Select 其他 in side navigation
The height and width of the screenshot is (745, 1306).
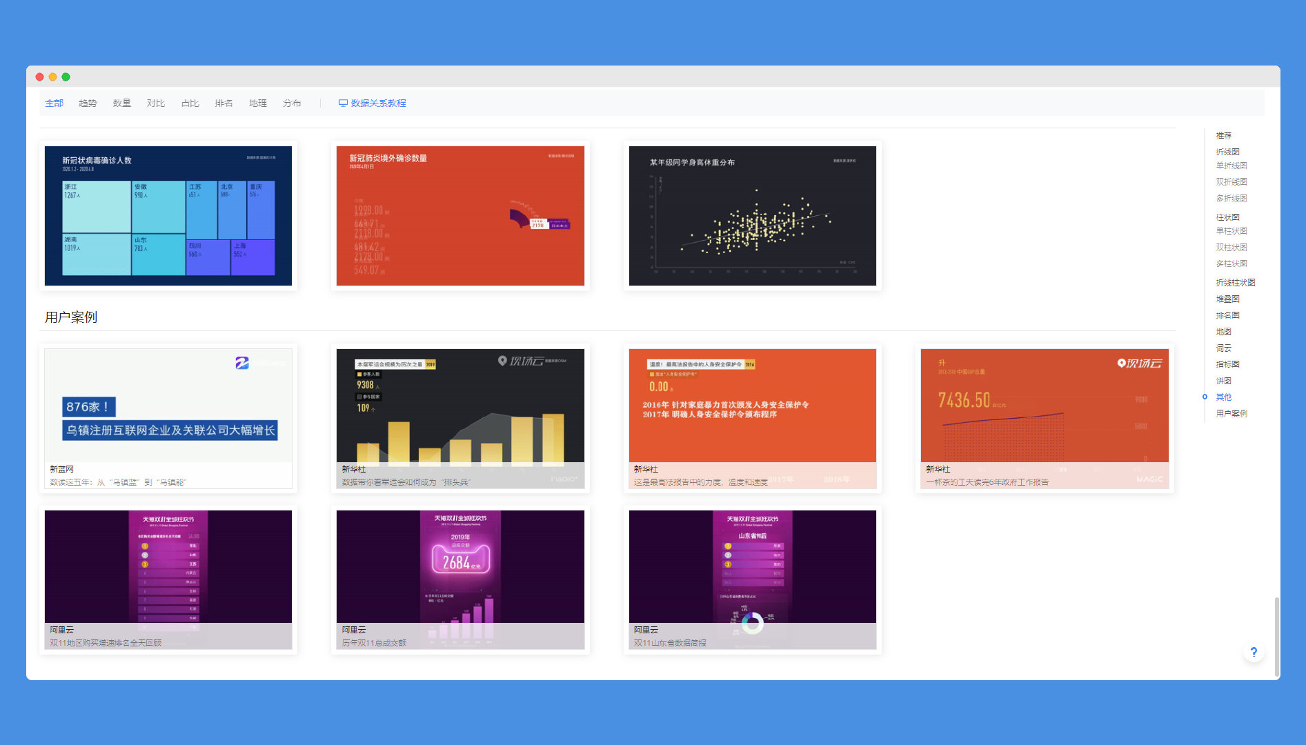point(1224,397)
